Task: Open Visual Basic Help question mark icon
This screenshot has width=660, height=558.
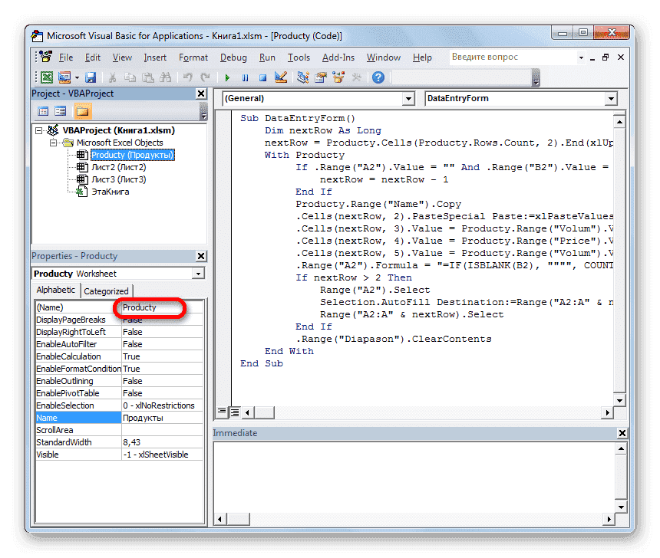Action: pos(377,77)
